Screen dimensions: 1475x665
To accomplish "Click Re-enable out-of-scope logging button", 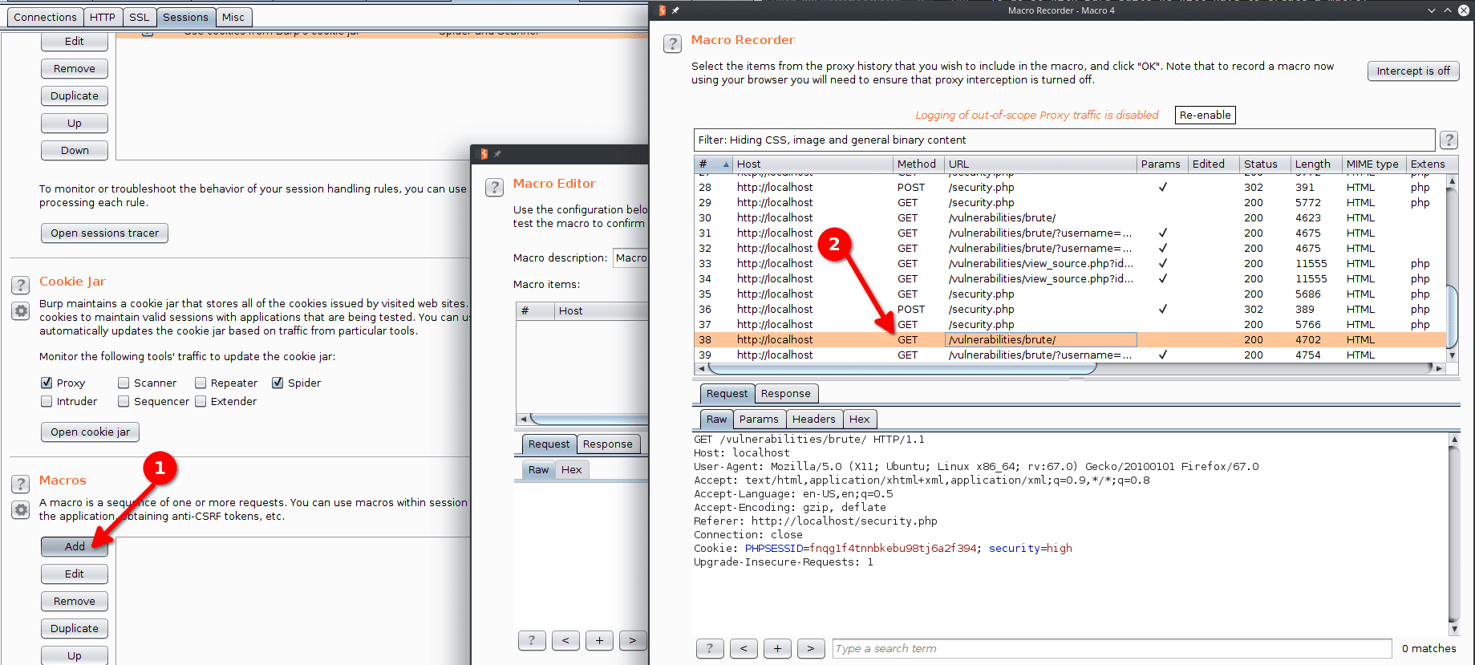I will [1206, 115].
